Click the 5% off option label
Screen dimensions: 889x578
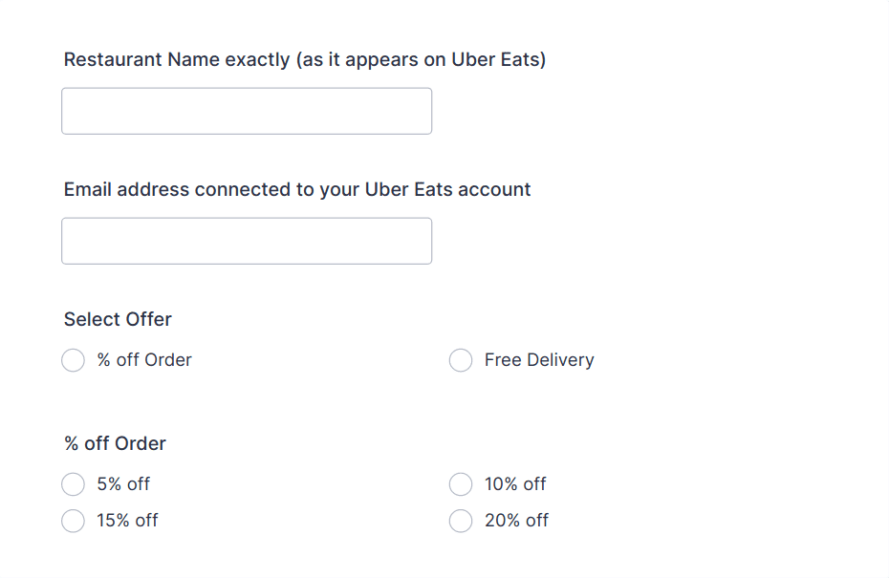122,484
